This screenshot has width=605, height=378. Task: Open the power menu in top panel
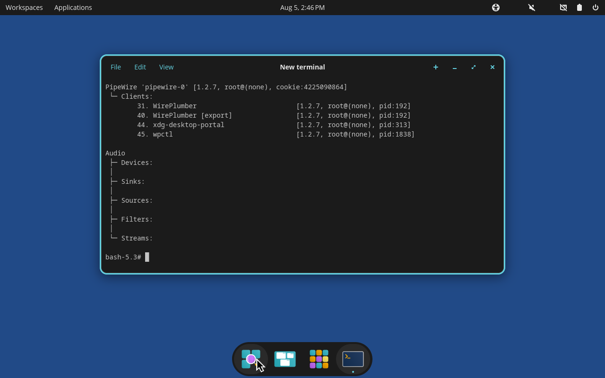[x=596, y=8]
